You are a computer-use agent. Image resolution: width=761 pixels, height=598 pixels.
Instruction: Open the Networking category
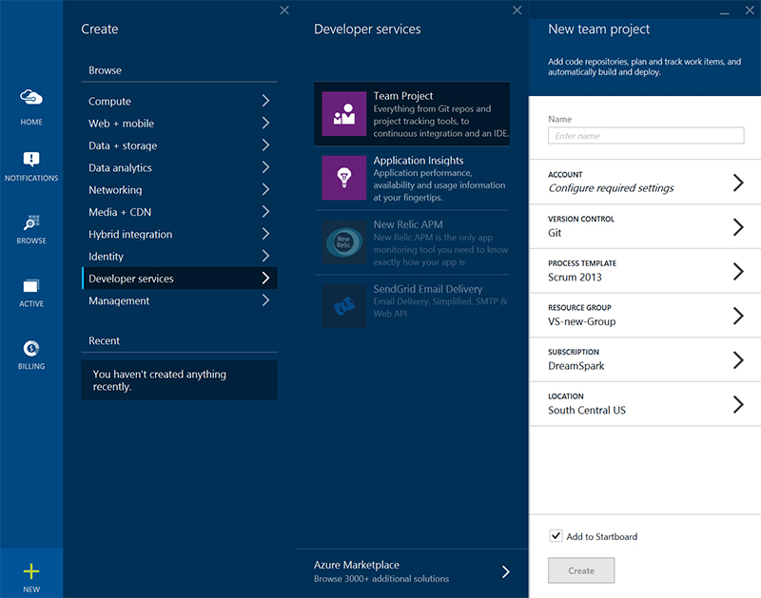coord(180,189)
